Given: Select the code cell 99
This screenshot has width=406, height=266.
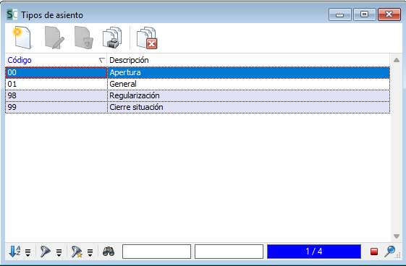Looking at the screenshot, I should pos(56,107).
